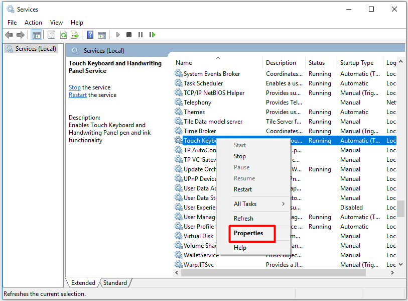Select the Tile Data model server row
408x301 pixels.
tap(285, 122)
